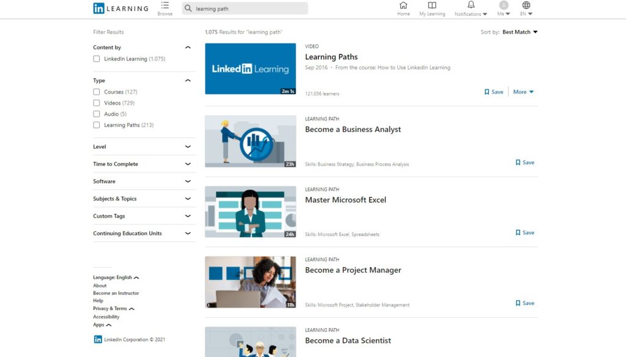Open the About link
Screen dimensions: 626x357
pos(100,285)
